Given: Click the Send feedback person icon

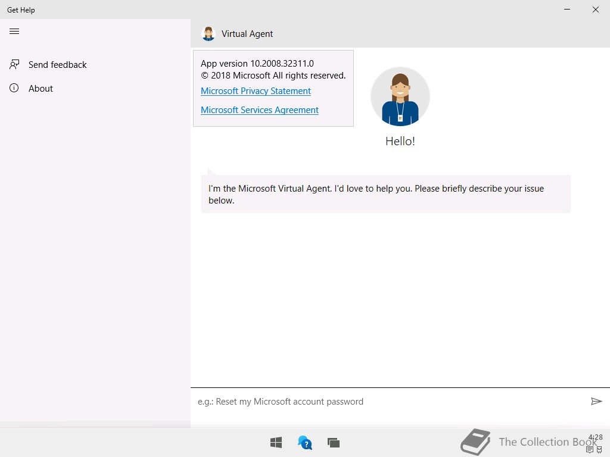Looking at the screenshot, I should (x=14, y=64).
